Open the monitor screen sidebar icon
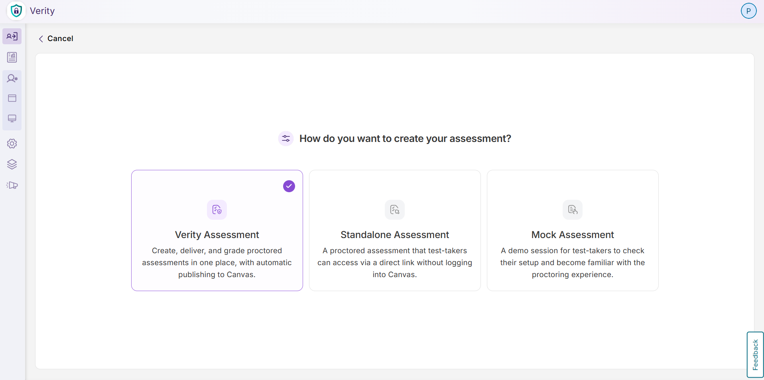Viewport: 764px width, 380px height. (12, 118)
